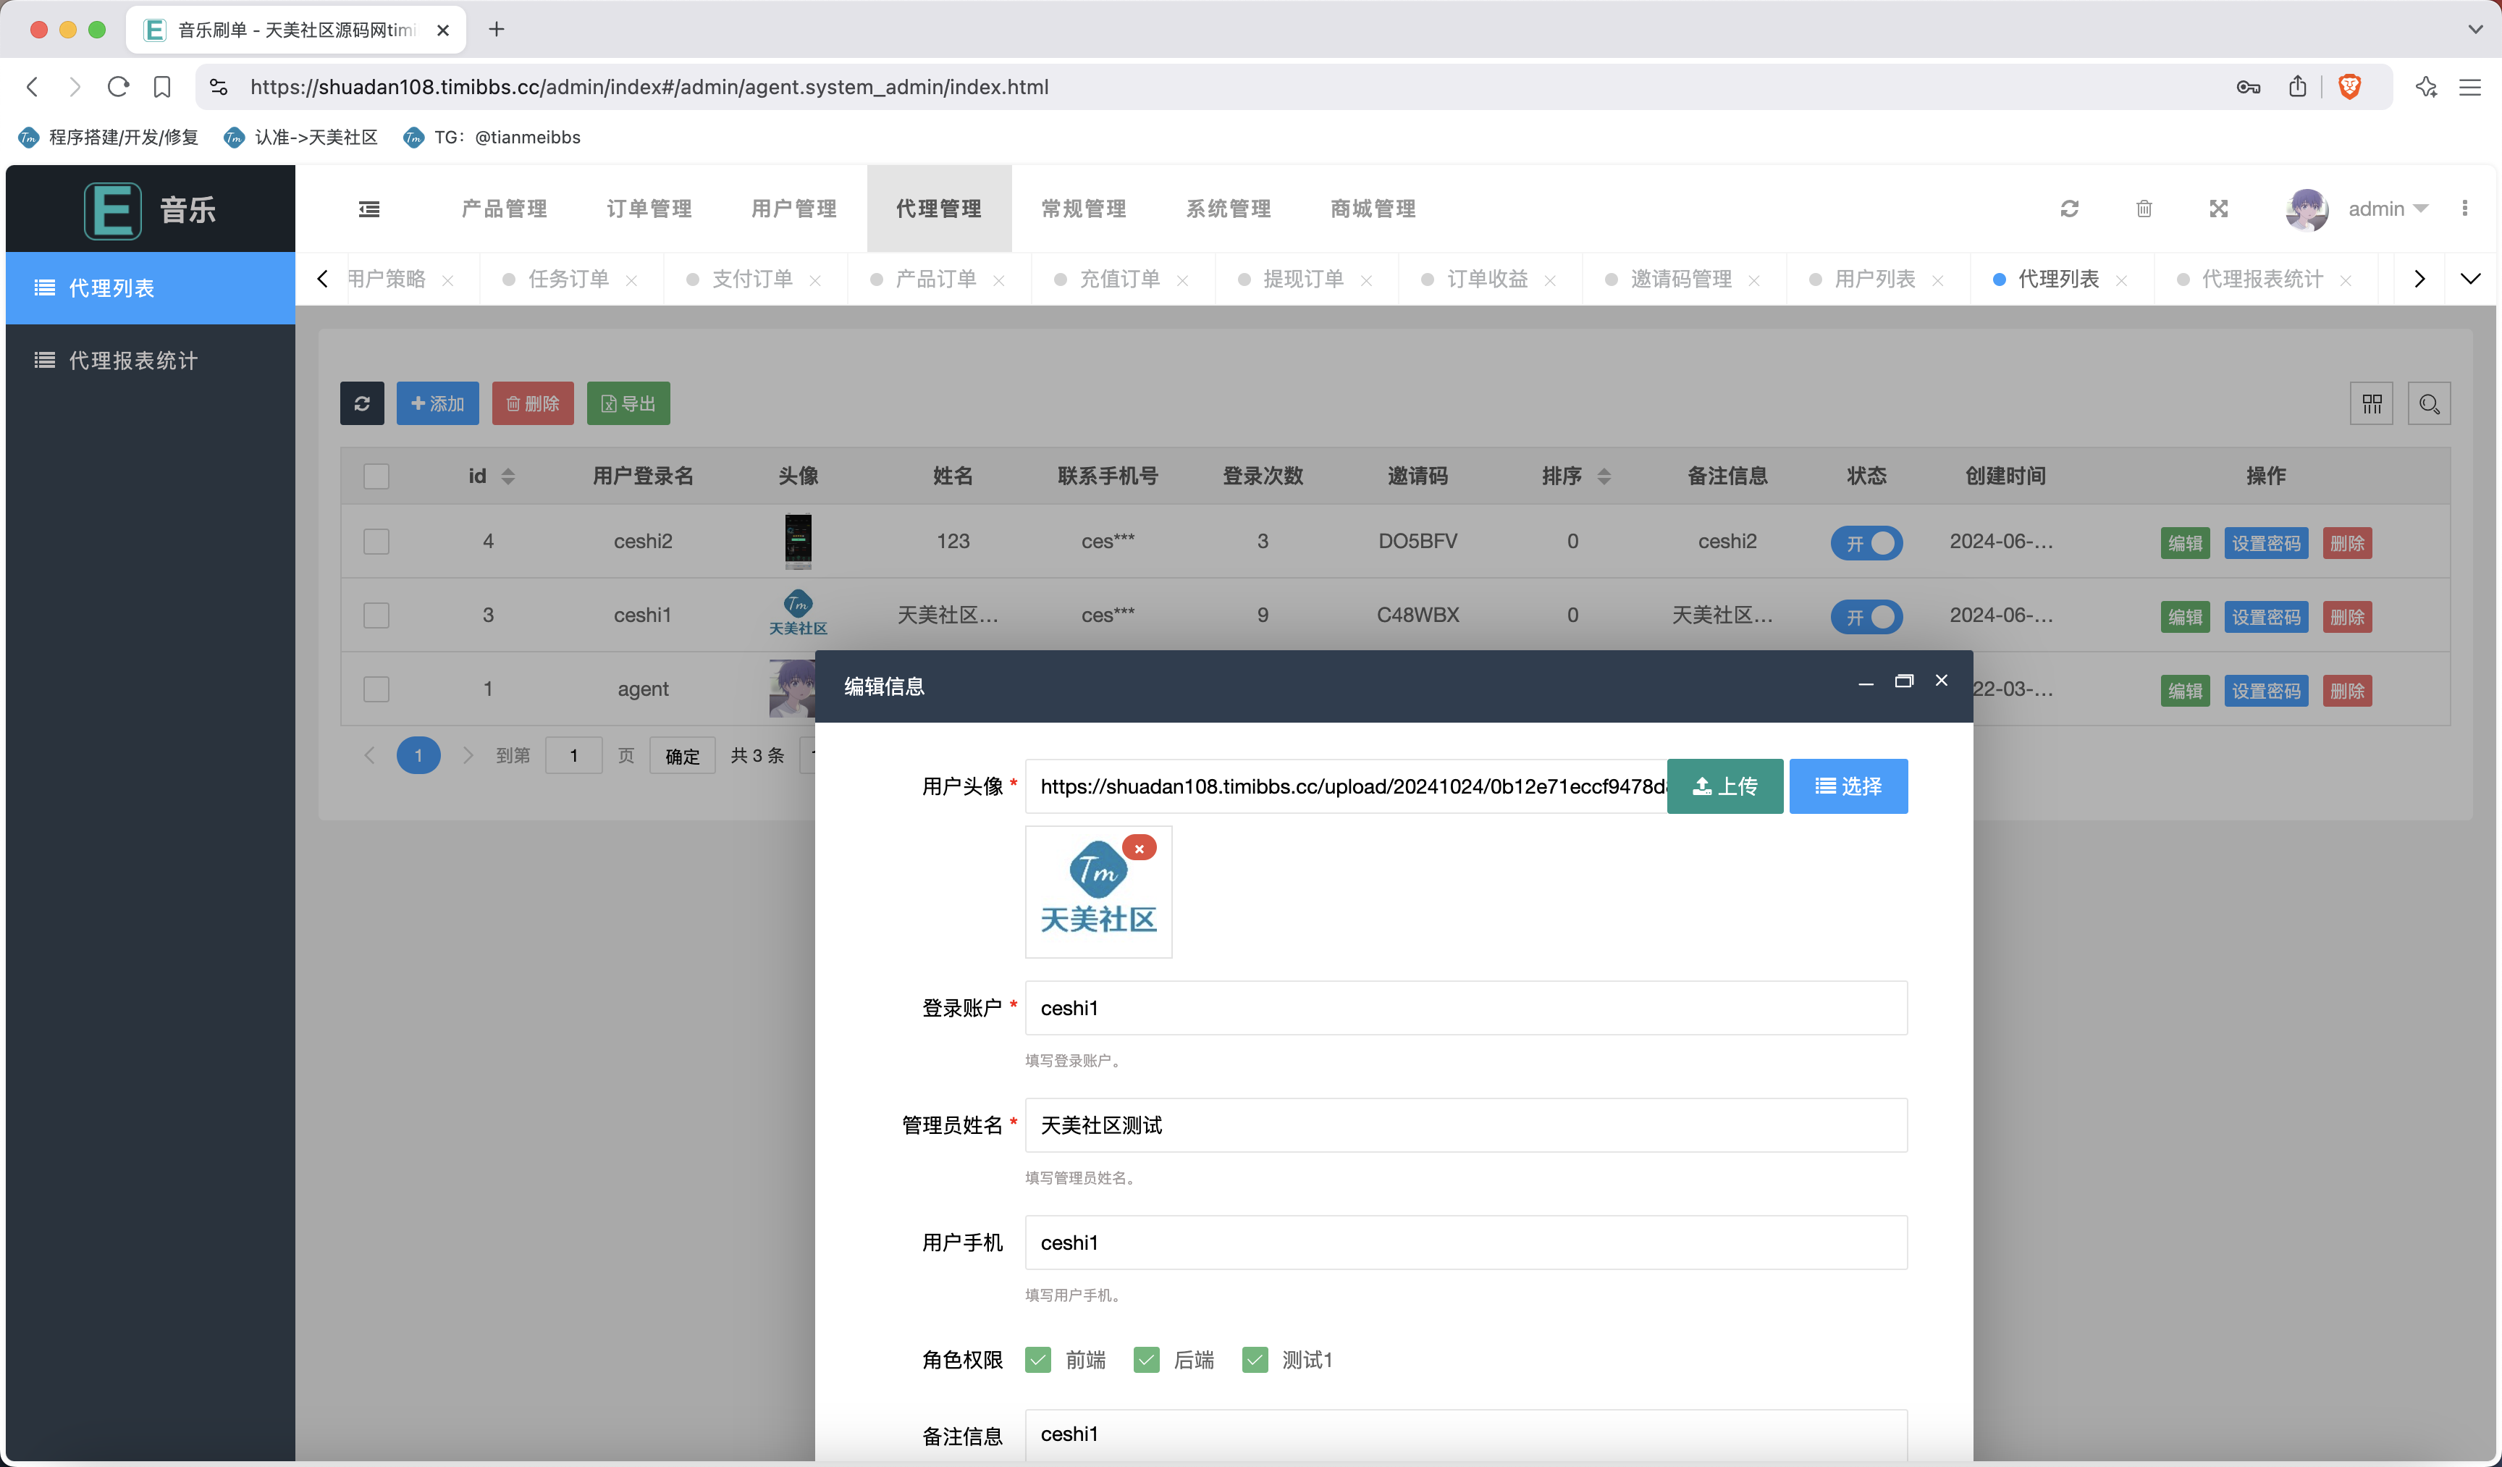
Task: Open the browser hamburger menu
Action: 2470,88
